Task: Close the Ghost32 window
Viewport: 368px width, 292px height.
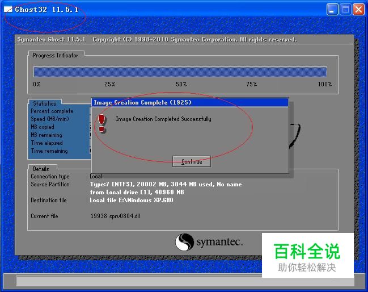Action: (x=358, y=10)
